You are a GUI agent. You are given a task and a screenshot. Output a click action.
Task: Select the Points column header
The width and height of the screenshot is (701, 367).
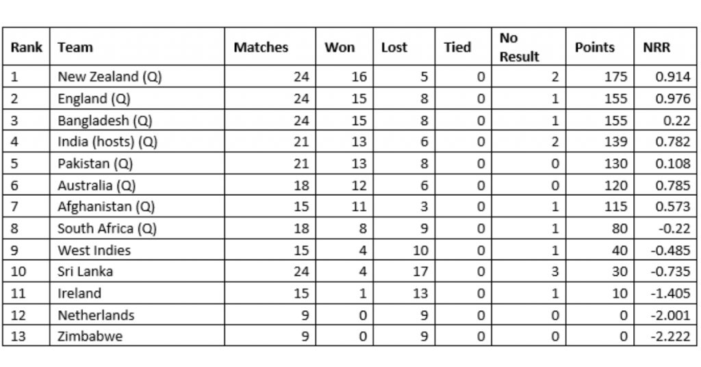click(600, 47)
